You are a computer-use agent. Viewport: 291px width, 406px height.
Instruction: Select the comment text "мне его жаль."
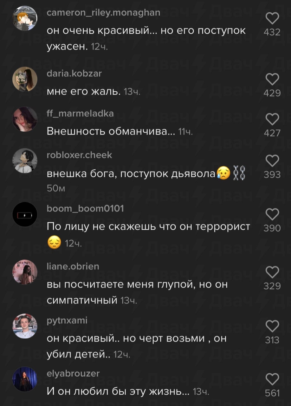(84, 92)
